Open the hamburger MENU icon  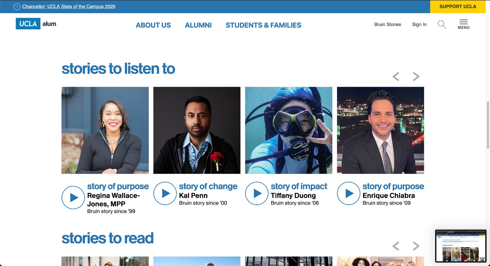[x=463, y=24]
